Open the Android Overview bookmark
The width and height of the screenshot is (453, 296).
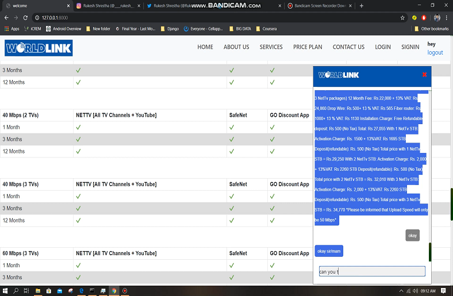(x=64, y=29)
